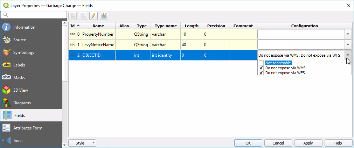Image resolution: width=354 pixels, height=148 pixels.
Task: Open the Diagrams section
Action: [x=22, y=103]
